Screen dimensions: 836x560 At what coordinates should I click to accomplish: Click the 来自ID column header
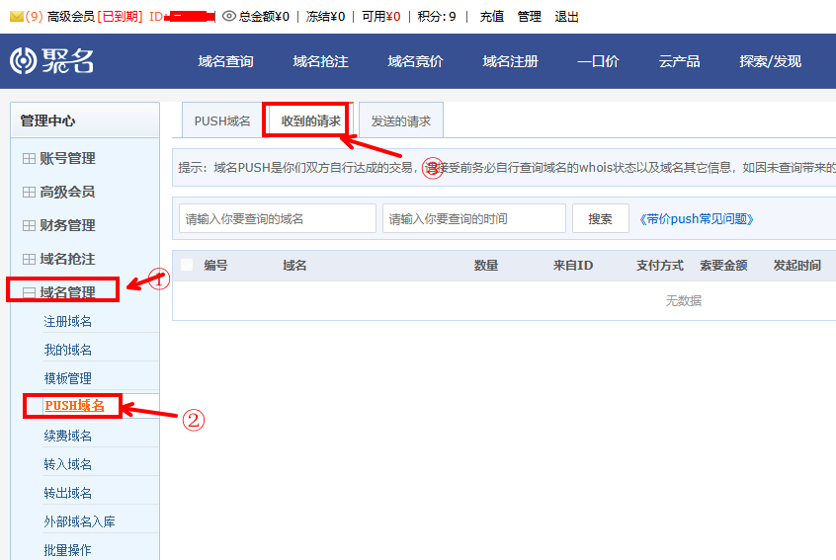(572, 266)
